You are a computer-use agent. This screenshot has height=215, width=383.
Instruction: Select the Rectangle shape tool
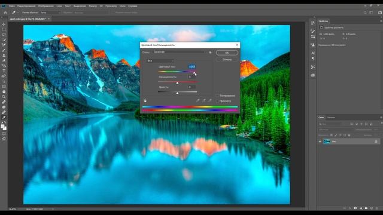(x=4, y=86)
